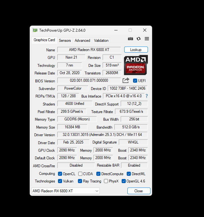Toggle the DirectML checkbox

click(x=129, y=174)
